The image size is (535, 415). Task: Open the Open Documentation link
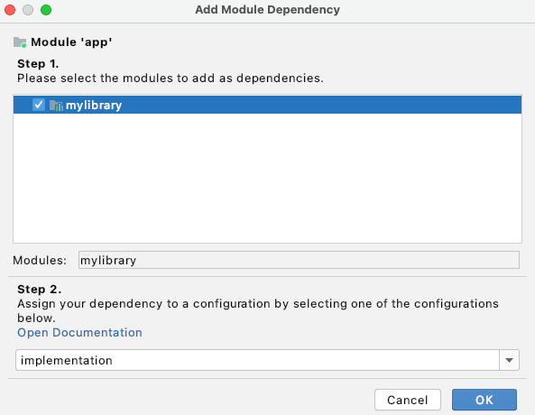tap(79, 332)
